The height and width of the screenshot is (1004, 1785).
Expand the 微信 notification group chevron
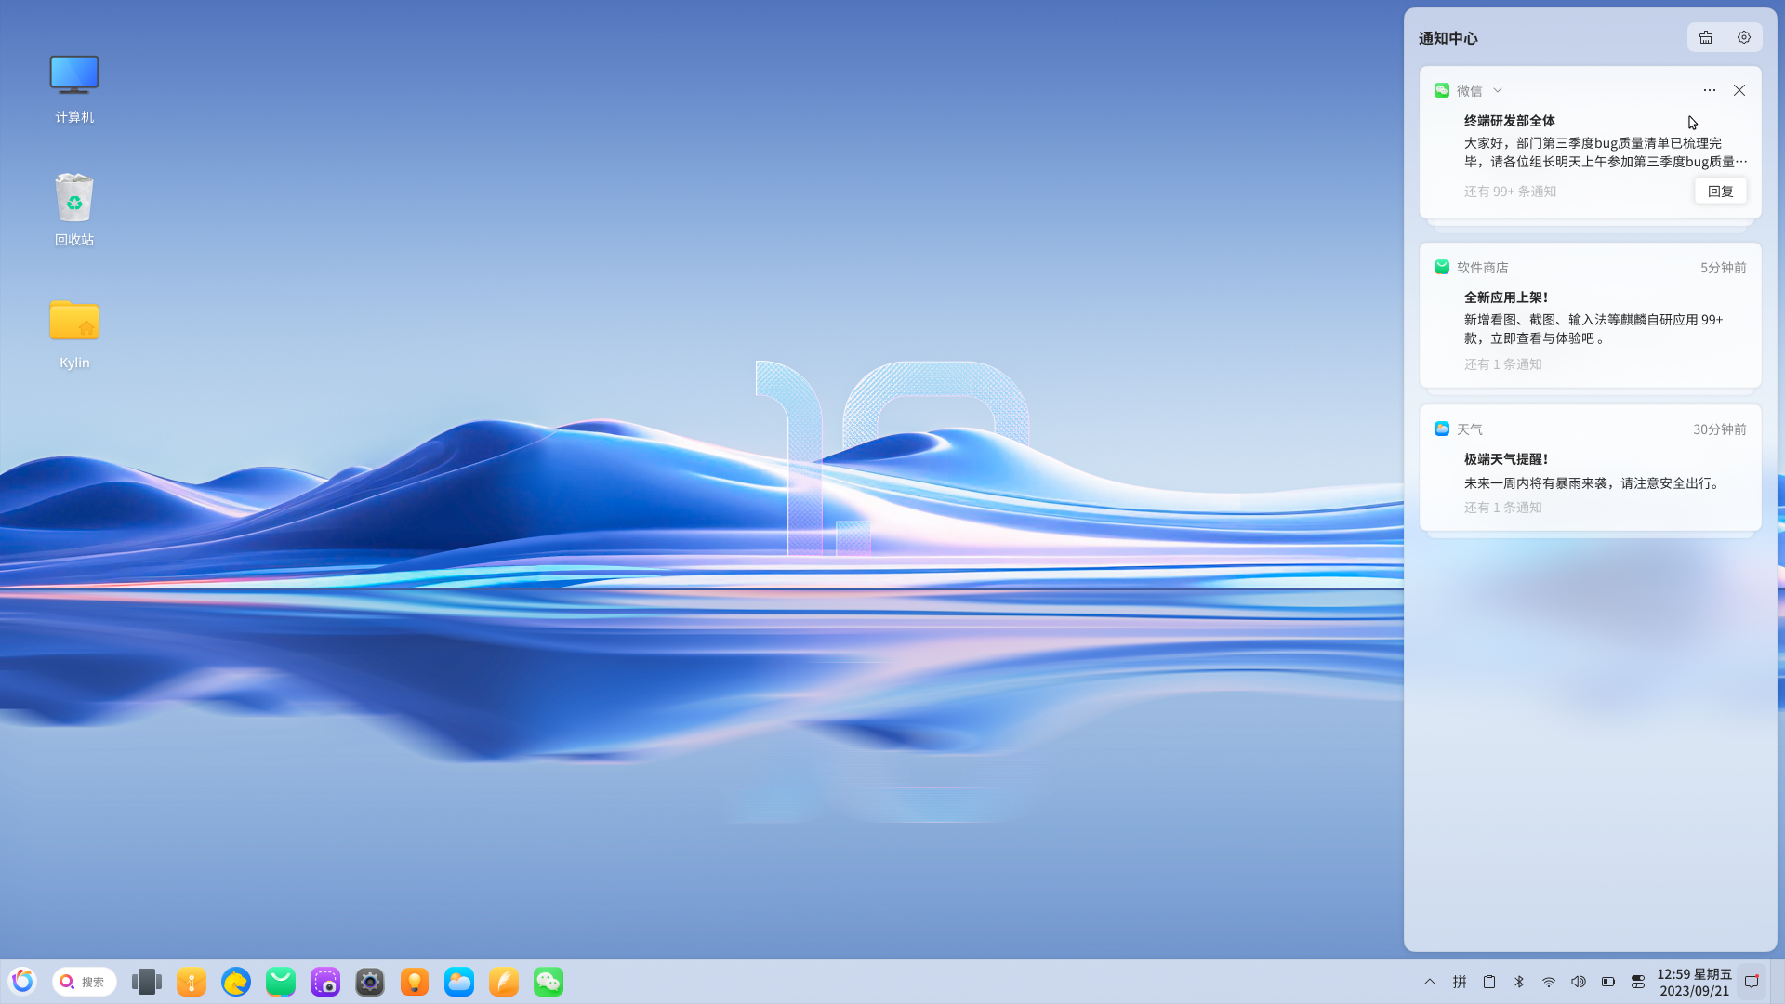click(x=1498, y=90)
